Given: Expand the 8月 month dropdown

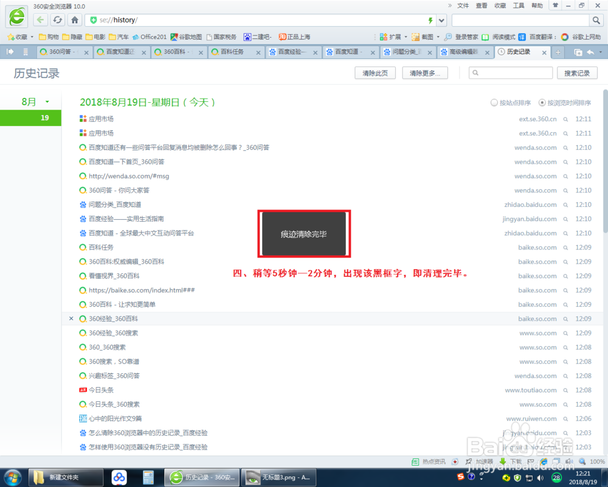Looking at the screenshot, I should (x=47, y=102).
